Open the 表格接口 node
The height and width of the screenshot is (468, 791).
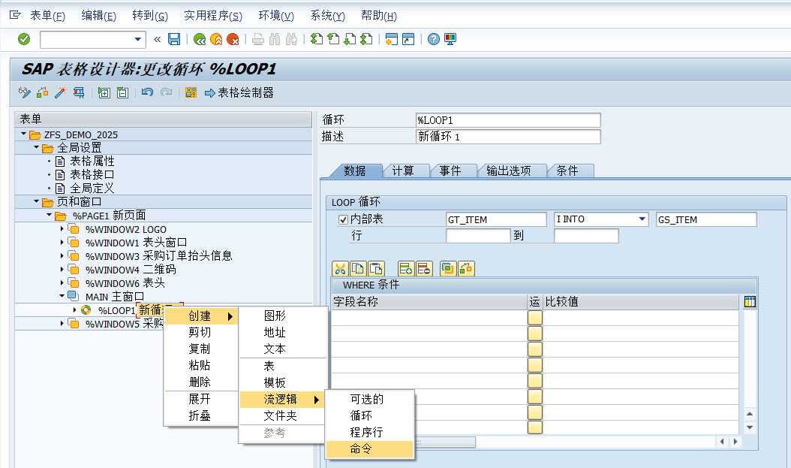click(92, 175)
